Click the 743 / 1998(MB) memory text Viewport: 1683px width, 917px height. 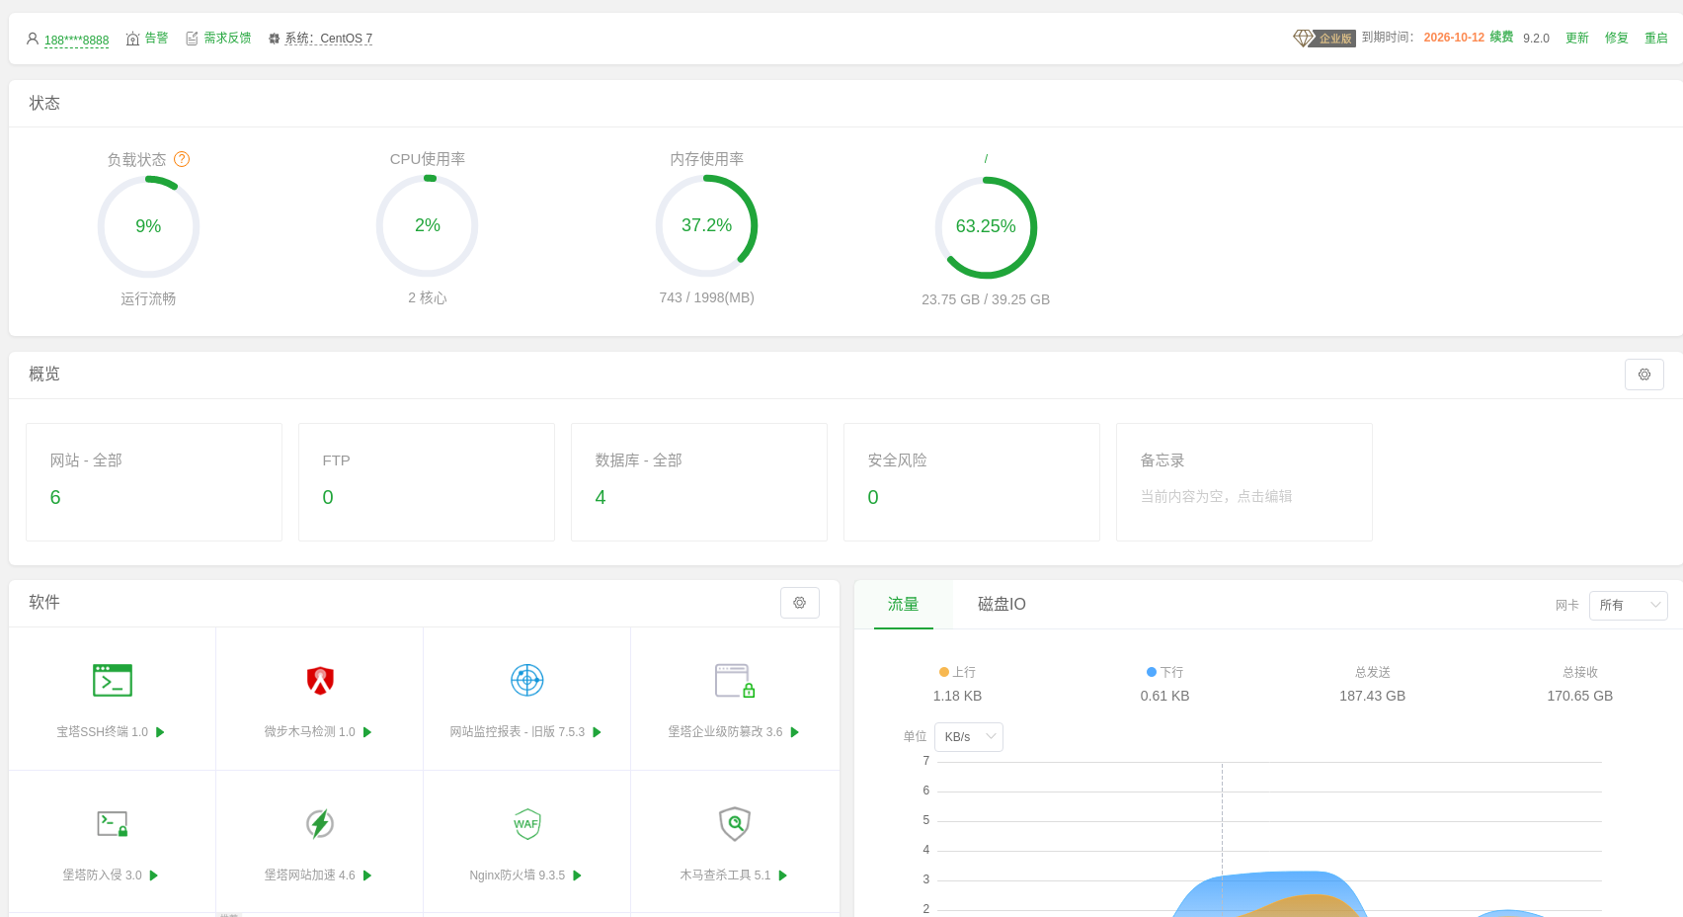click(x=706, y=297)
